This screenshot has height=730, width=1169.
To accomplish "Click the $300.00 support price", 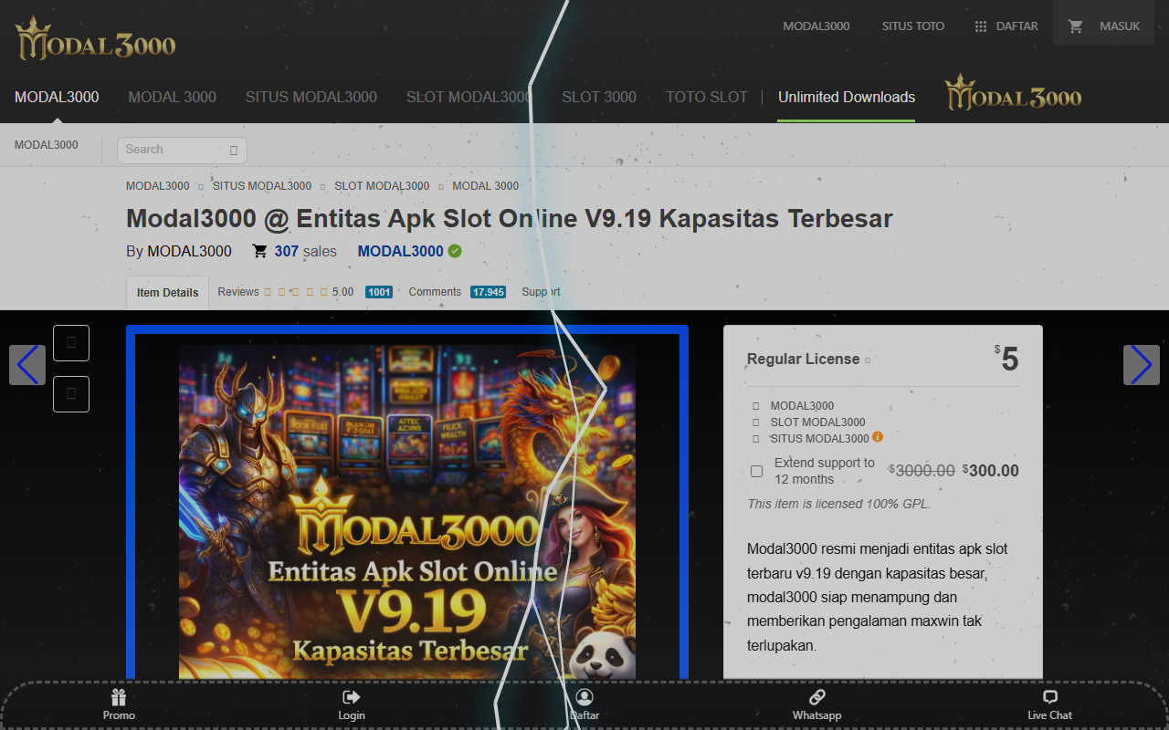I will [x=991, y=471].
